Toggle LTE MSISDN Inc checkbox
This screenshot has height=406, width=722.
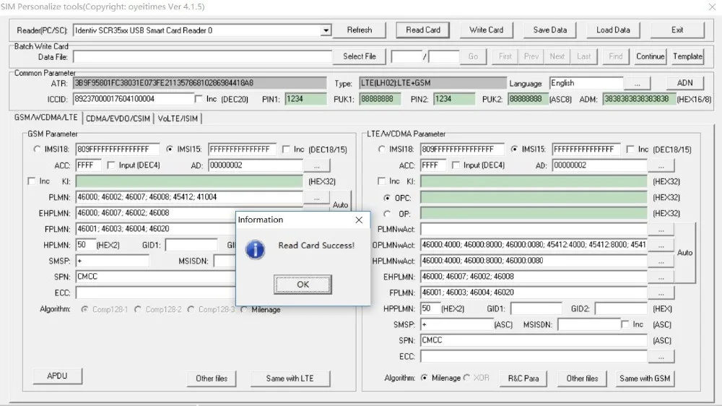pos(625,324)
